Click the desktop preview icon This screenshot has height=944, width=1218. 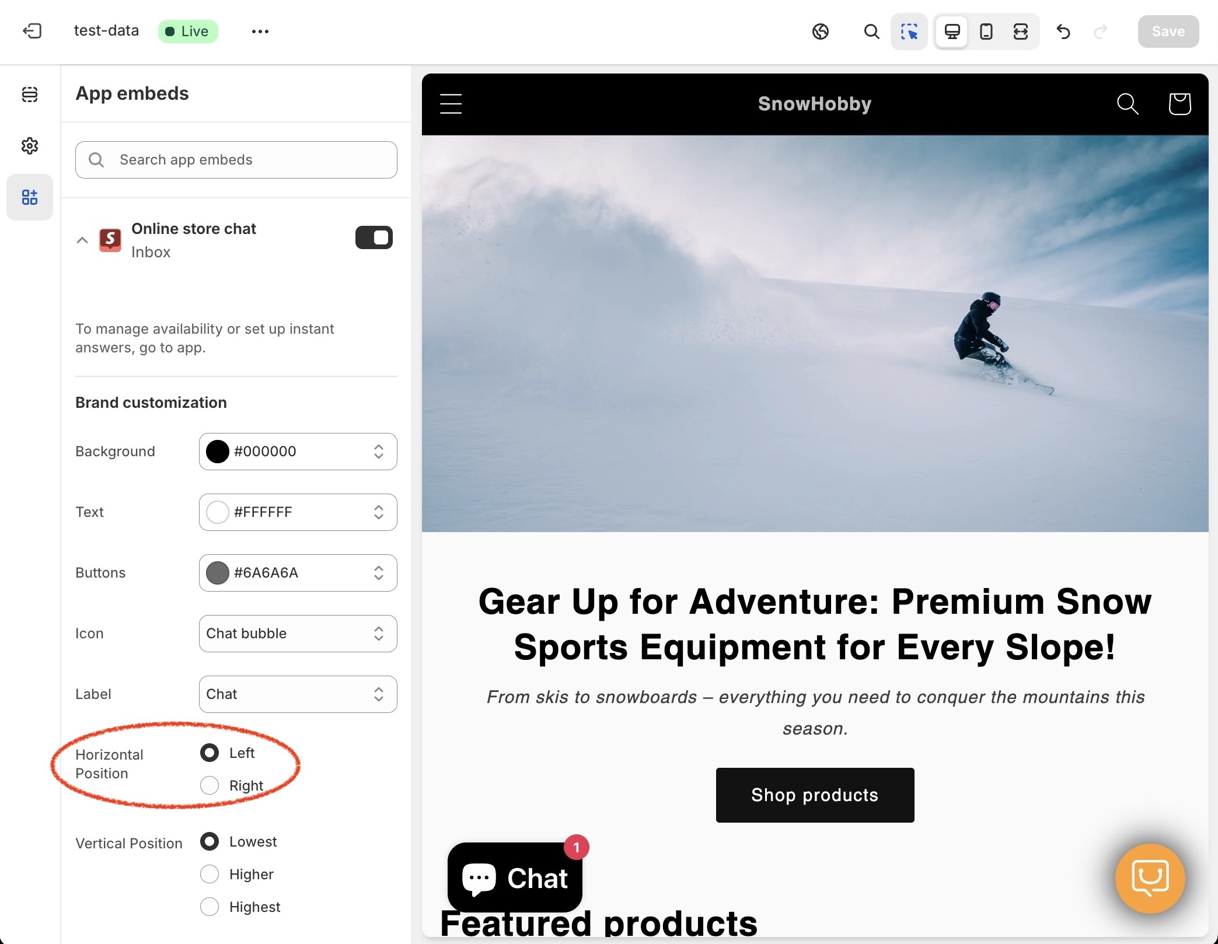click(x=951, y=31)
